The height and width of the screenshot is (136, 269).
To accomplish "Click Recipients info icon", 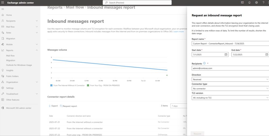I will point(204,63).
